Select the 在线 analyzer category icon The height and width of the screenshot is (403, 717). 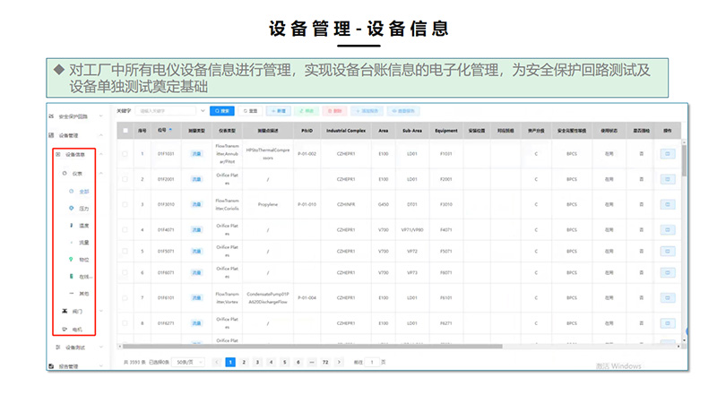(71, 276)
